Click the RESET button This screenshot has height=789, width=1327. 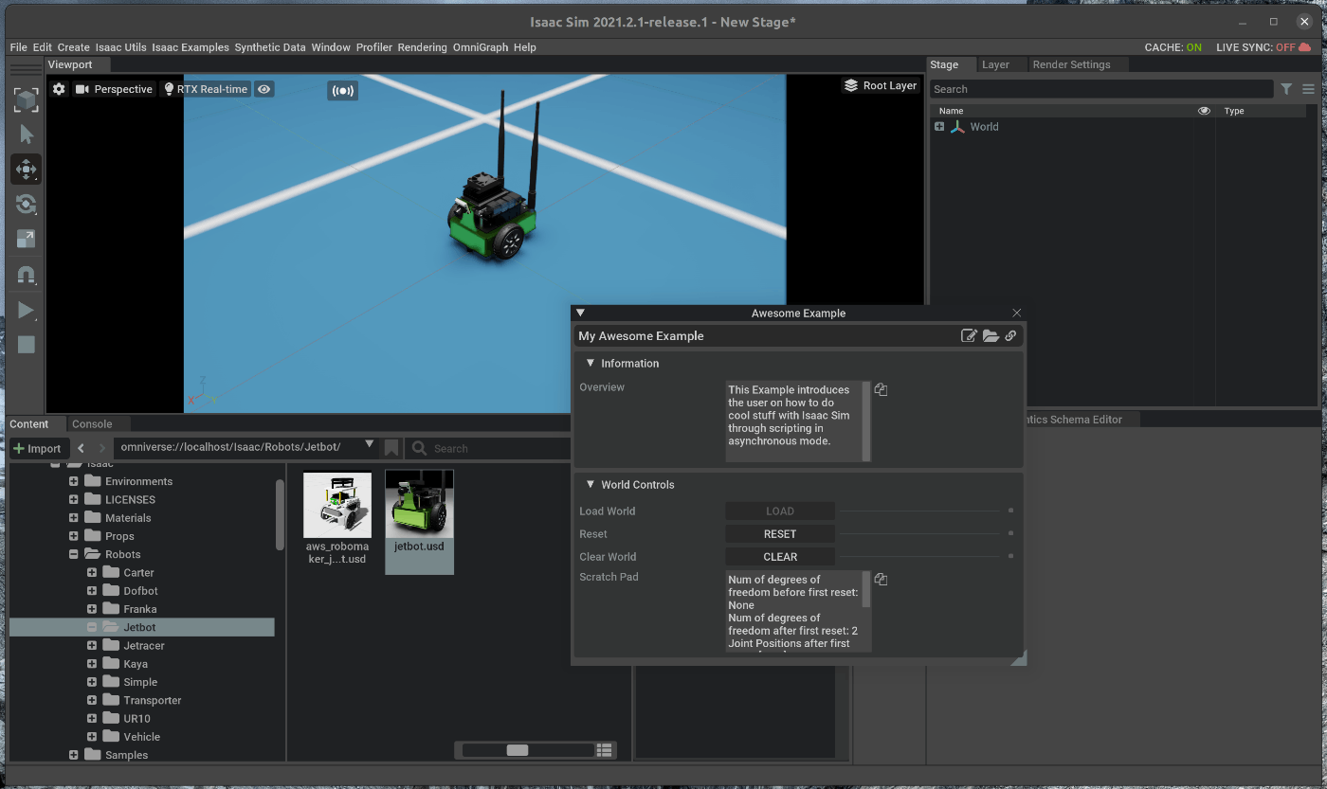(780, 534)
